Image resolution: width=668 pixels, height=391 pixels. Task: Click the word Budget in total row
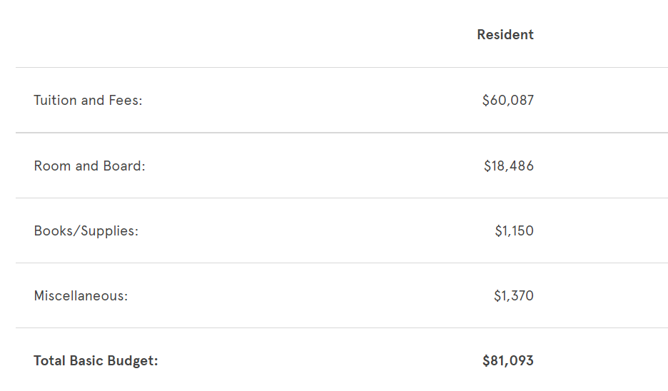(133, 361)
